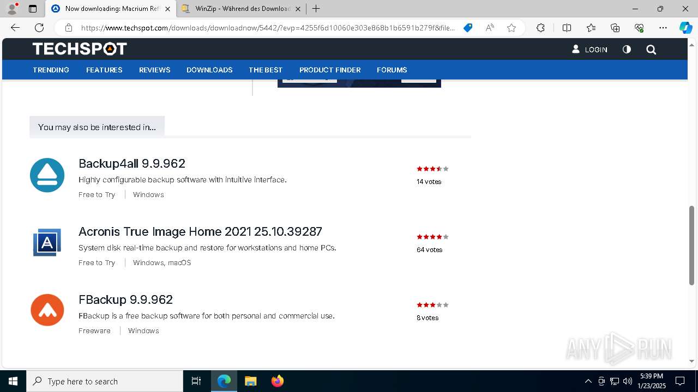The width and height of the screenshot is (698, 392).
Task: Click the '64 votes' text
Action: pyautogui.click(x=430, y=250)
